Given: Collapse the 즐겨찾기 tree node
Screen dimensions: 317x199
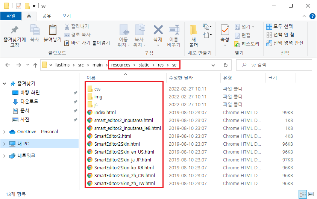Looking at the screenshot, I should coord(4,84).
